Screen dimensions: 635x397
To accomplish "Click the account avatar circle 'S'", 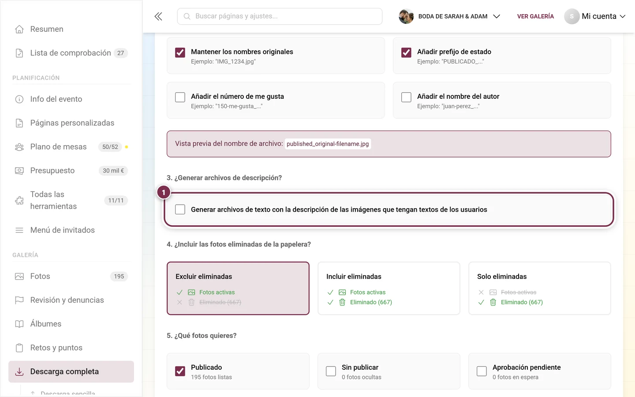I will click(572, 16).
